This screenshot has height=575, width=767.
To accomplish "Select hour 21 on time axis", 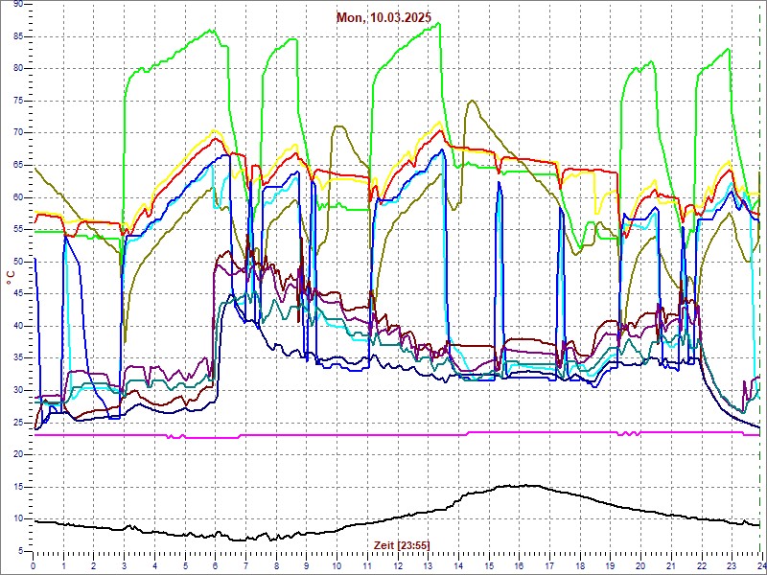I will tap(670, 565).
